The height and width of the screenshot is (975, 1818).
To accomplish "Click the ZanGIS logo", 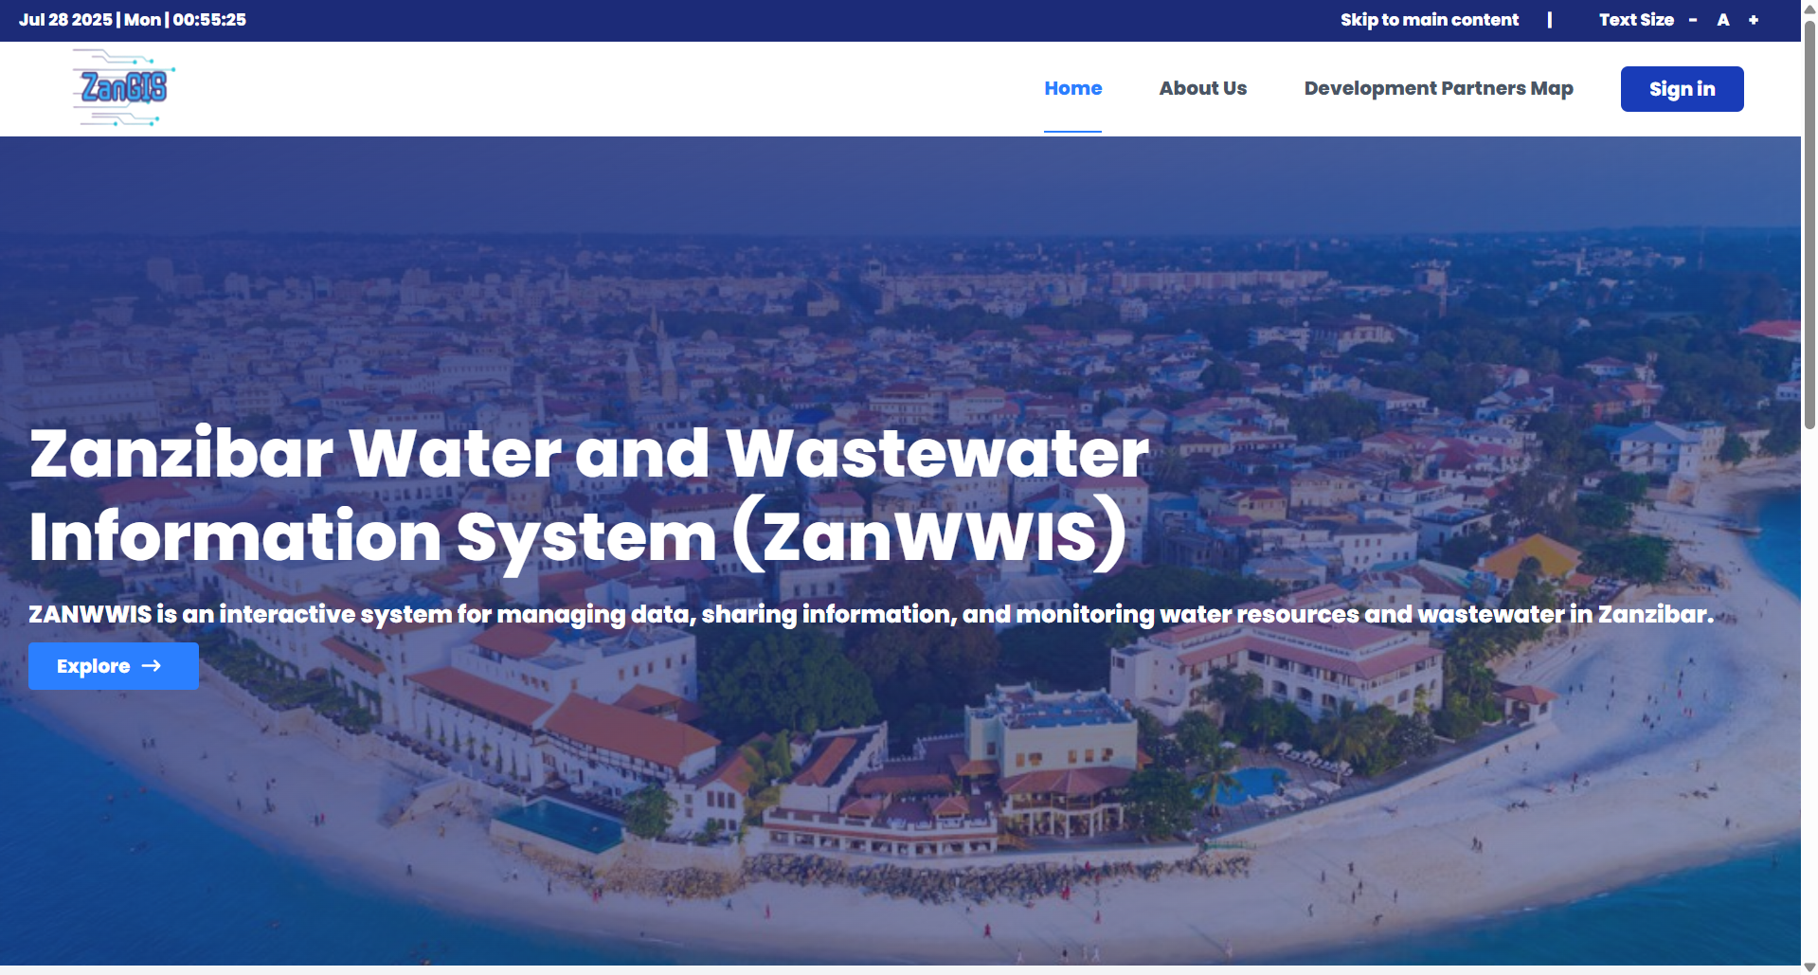I will coord(124,88).
